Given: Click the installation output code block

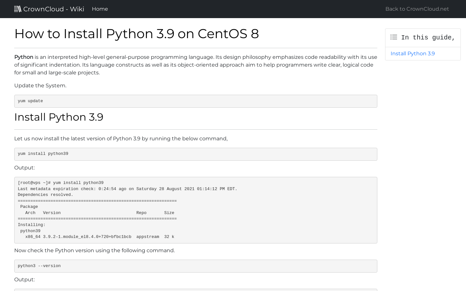Looking at the screenshot, I should pyautogui.click(x=195, y=210).
